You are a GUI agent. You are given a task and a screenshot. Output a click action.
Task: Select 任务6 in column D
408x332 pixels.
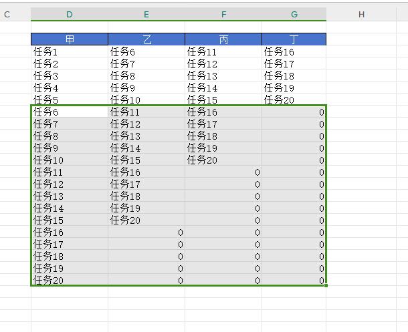69,112
